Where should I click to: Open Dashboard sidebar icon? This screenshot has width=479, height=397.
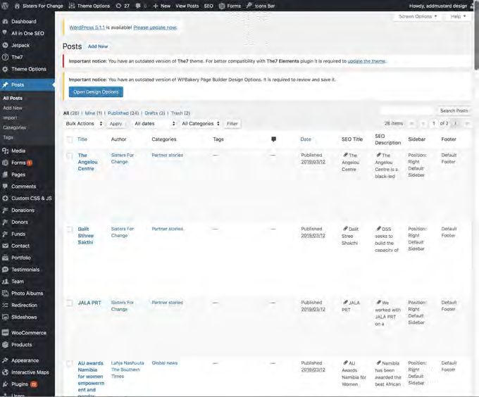tap(5, 21)
